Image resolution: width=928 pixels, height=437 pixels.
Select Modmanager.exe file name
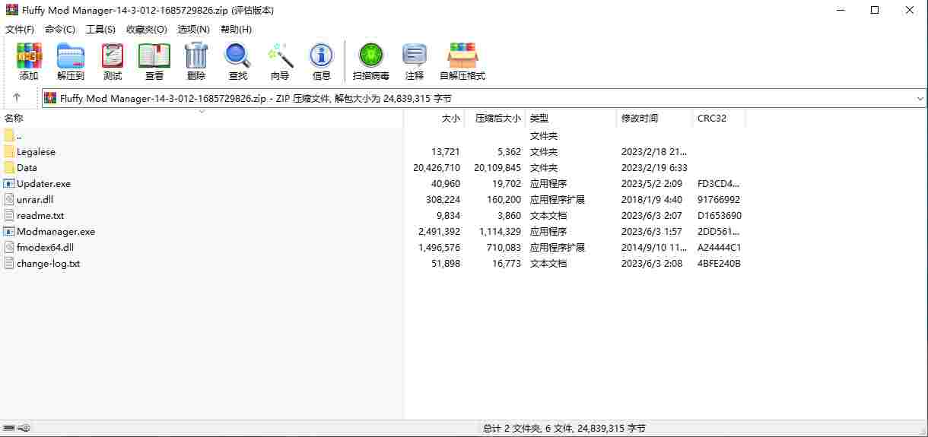coord(56,232)
